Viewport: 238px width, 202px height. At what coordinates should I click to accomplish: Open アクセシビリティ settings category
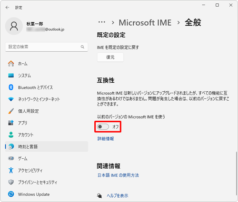[x=47, y=170]
